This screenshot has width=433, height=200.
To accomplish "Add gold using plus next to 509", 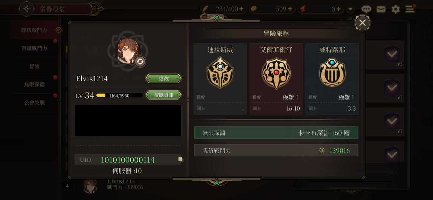I will 290,9.
